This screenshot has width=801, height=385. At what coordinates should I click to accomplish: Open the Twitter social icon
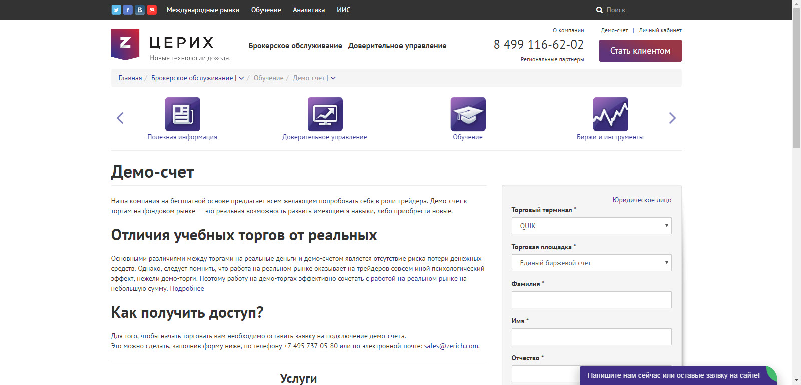tap(116, 10)
